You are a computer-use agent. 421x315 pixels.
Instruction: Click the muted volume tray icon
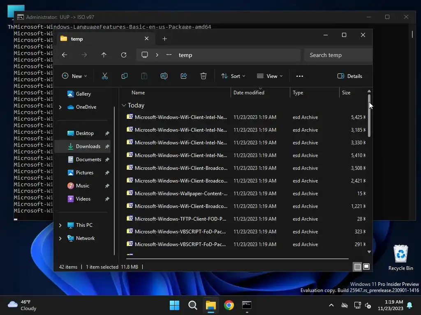pyautogui.click(x=368, y=305)
